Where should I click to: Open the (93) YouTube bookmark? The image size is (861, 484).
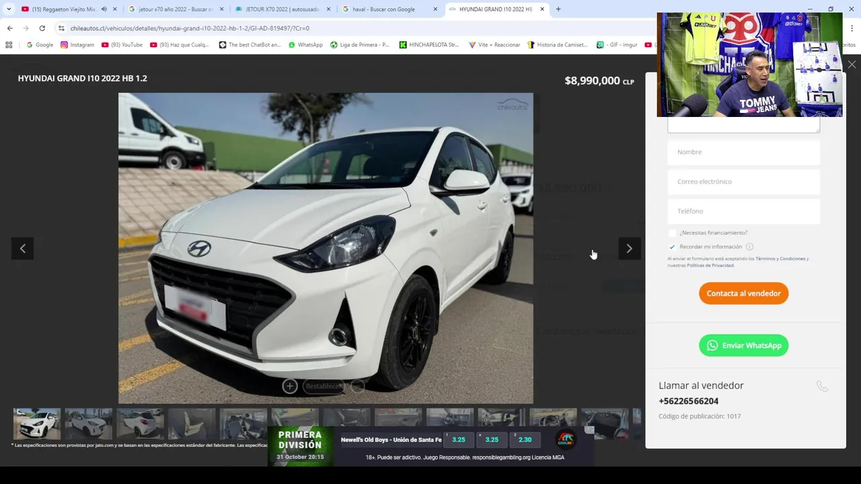click(x=122, y=45)
